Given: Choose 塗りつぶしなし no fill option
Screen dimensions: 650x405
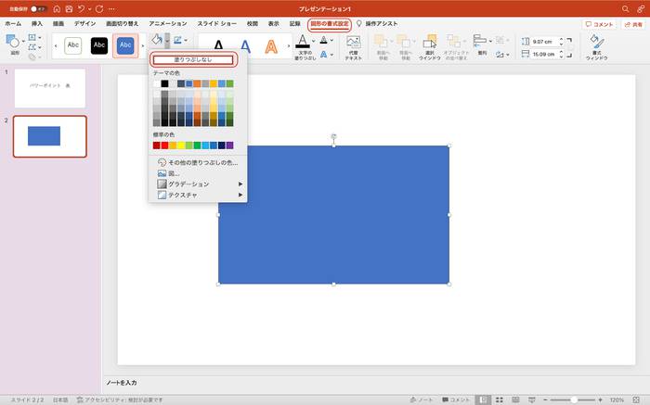Looking at the screenshot, I should point(193,59).
